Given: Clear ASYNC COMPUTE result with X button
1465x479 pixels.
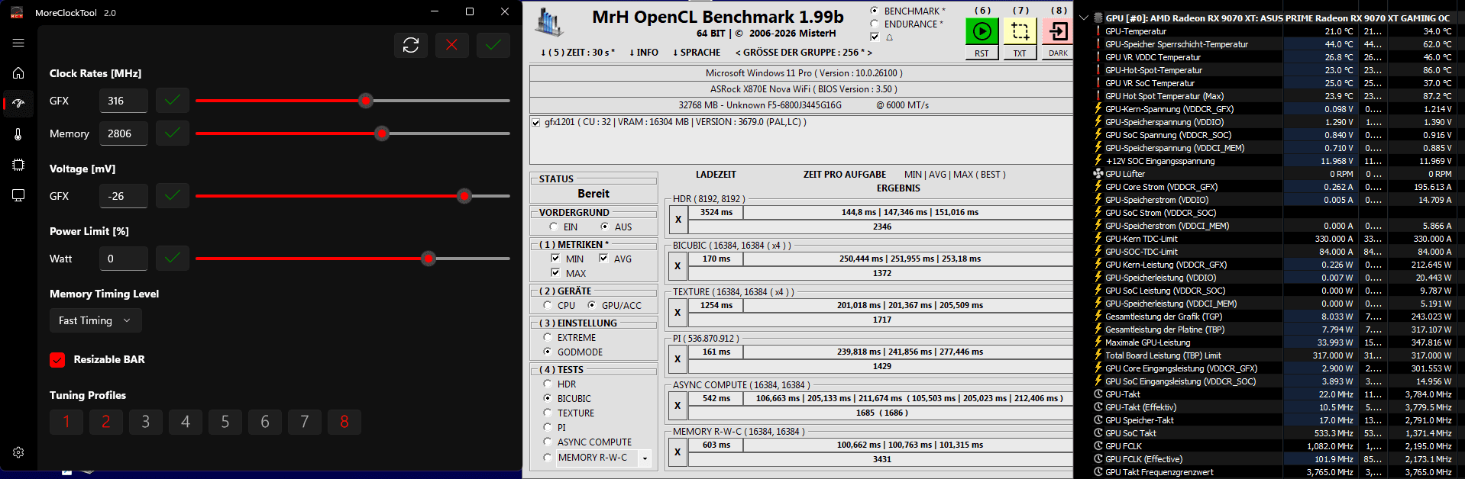Looking at the screenshot, I should point(678,406).
